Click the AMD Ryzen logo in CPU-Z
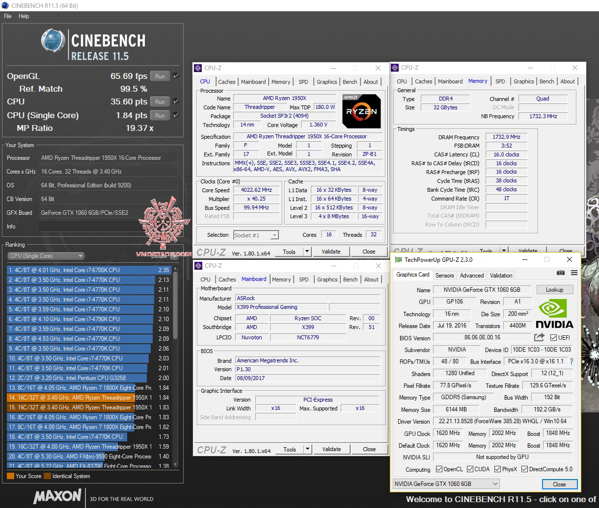Screen dimensions: 599x508 pos(361,111)
